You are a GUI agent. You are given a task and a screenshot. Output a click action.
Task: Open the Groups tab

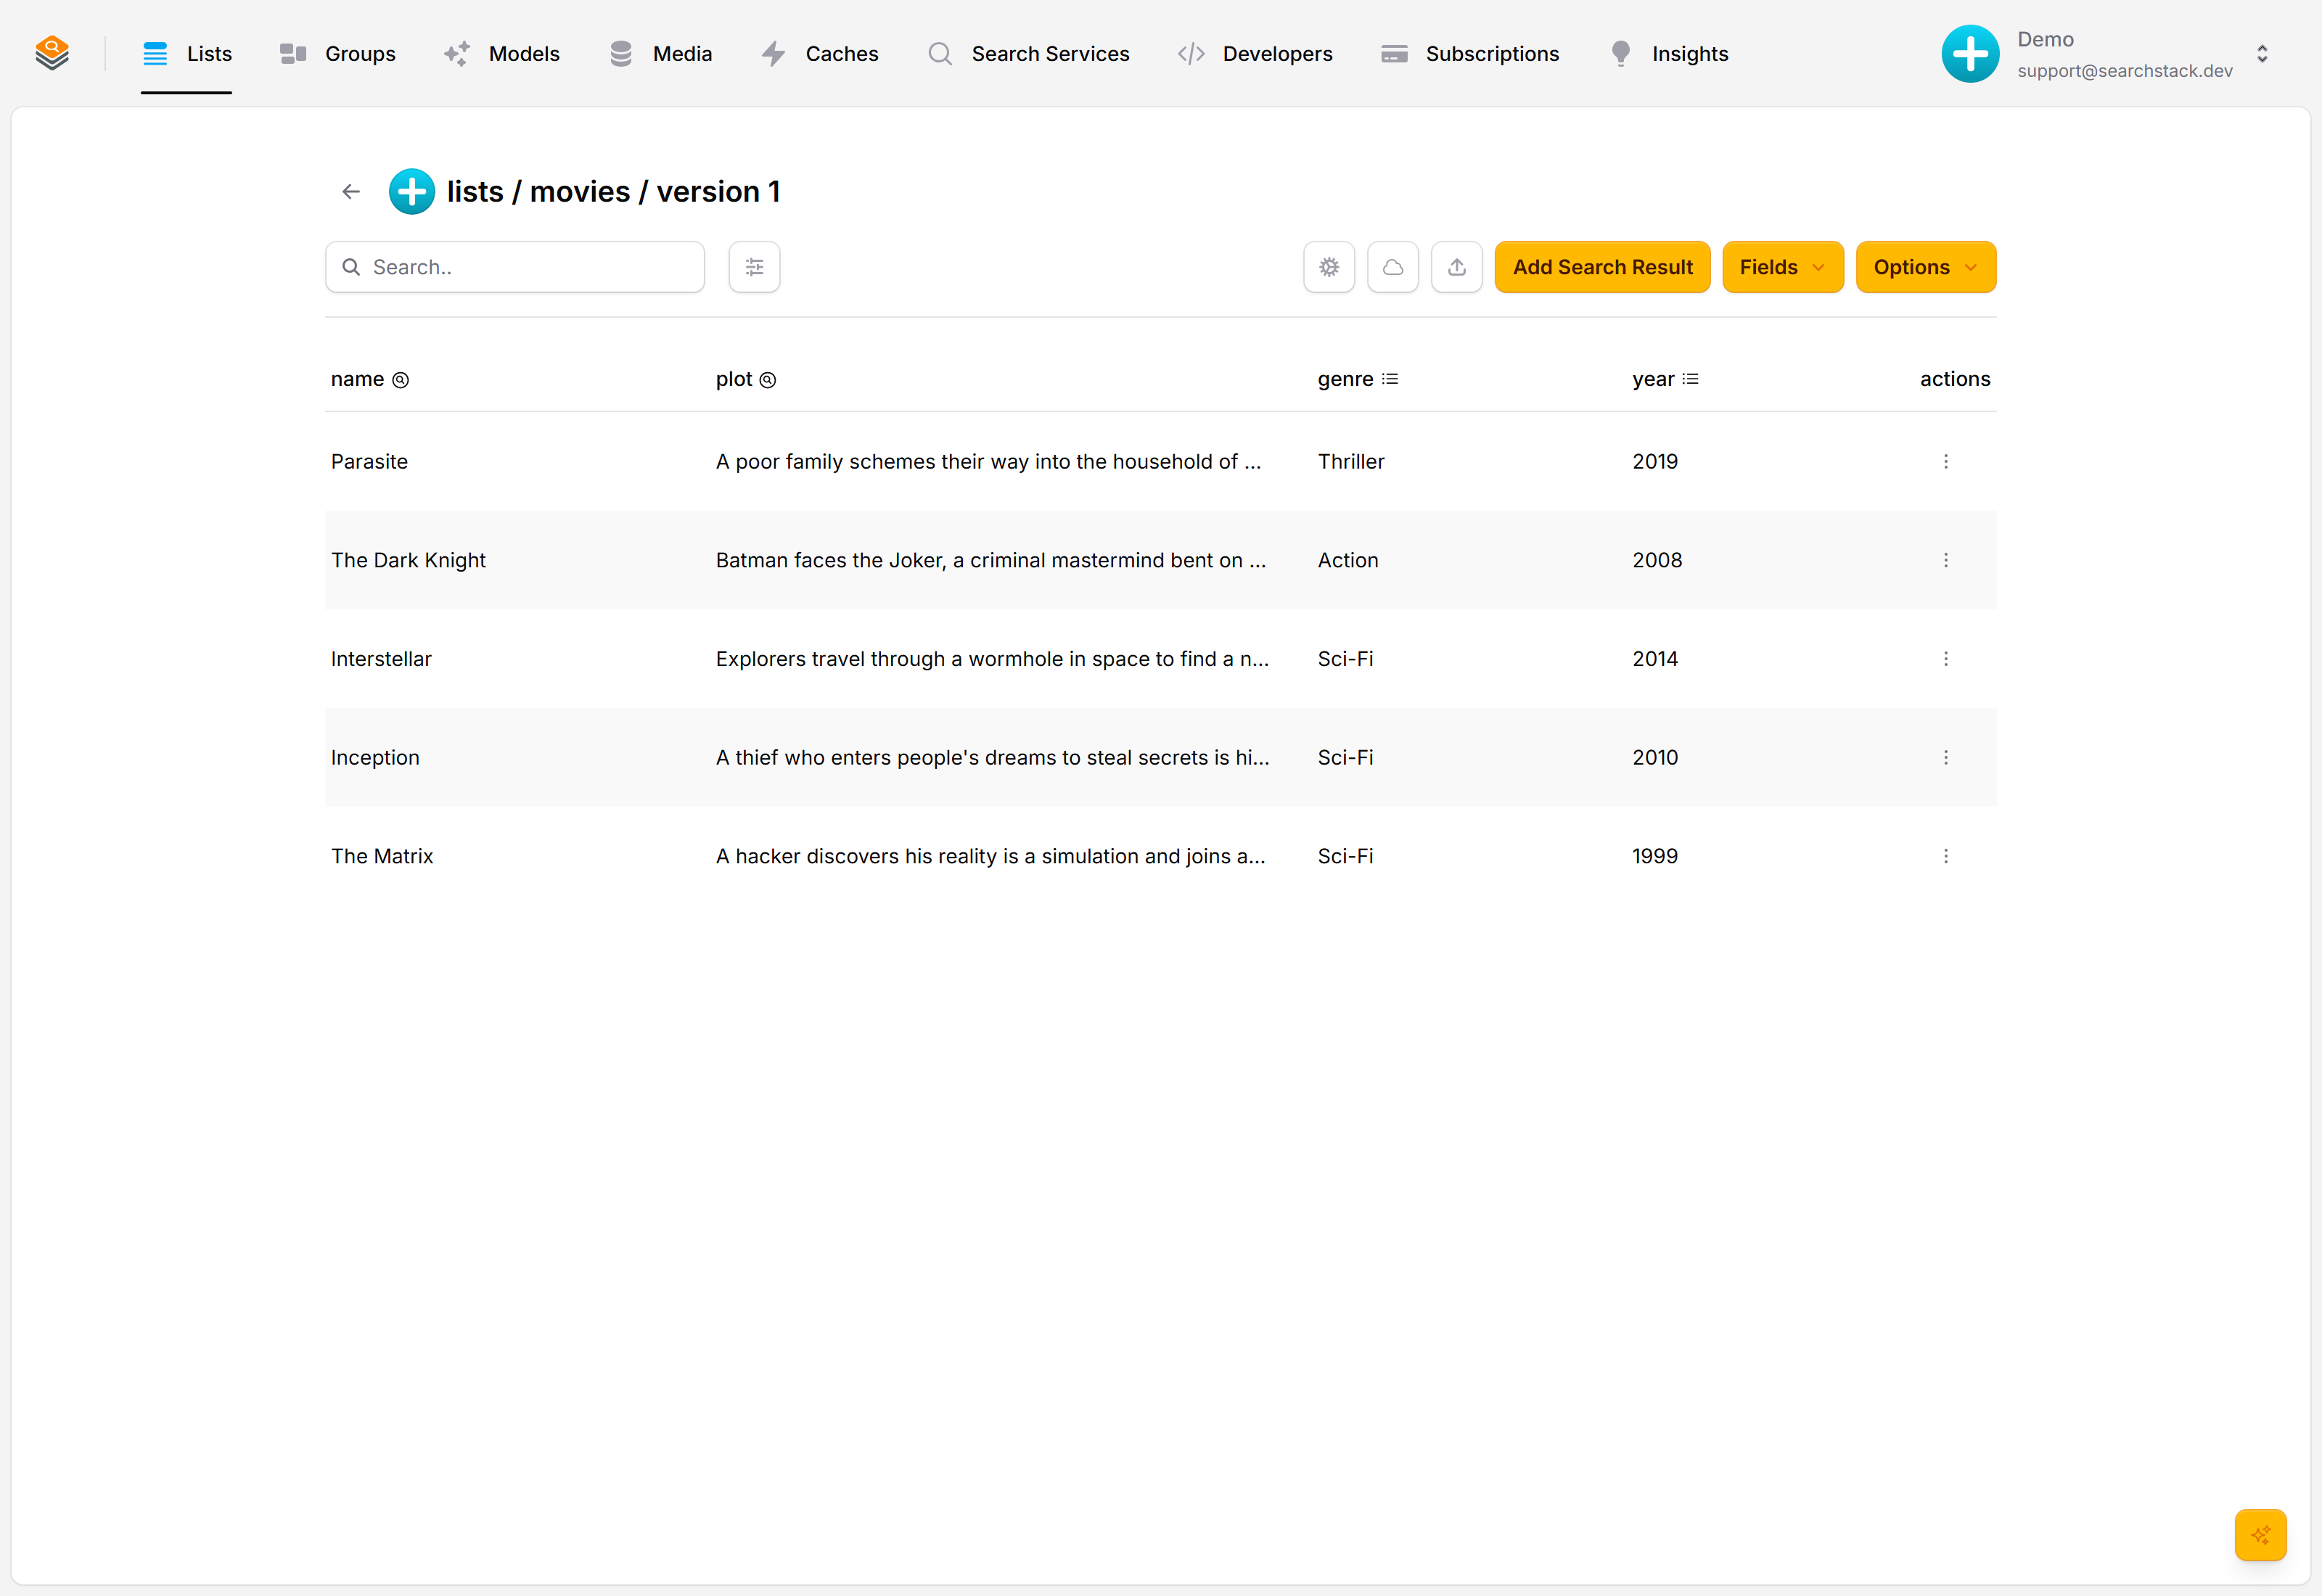pyautogui.click(x=338, y=54)
